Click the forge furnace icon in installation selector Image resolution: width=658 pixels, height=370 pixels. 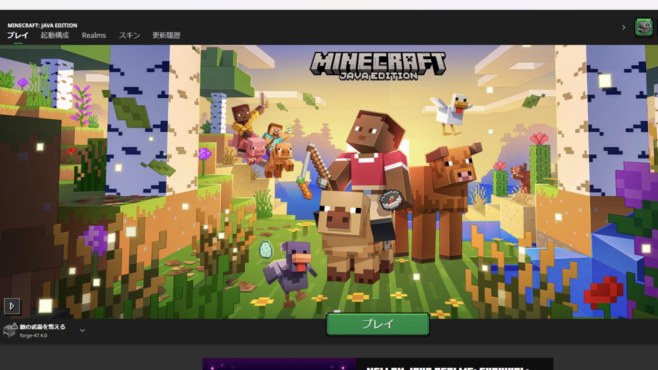click(9, 330)
